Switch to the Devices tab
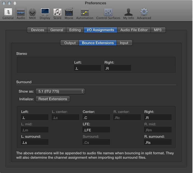This screenshot has width=193, height=173. (37, 30)
